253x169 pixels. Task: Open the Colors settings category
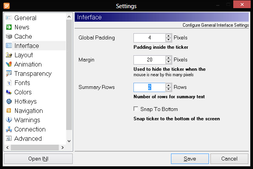tap(23, 92)
